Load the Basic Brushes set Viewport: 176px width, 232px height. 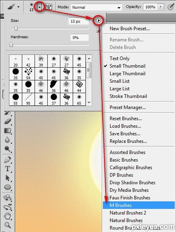pos(124,160)
